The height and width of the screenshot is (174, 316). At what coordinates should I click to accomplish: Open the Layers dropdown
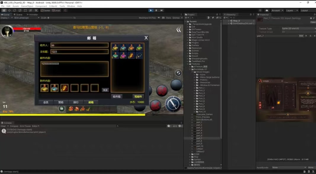tap(292, 10)
